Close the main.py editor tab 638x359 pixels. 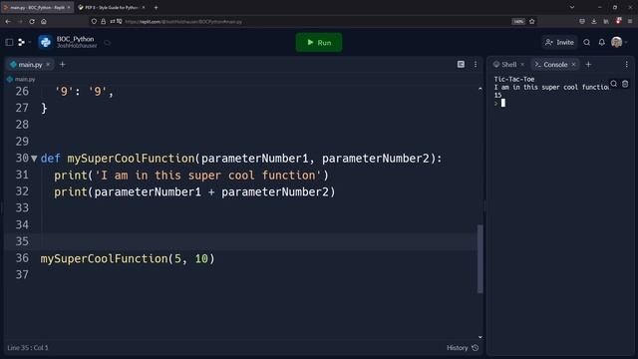click(48, 64)
